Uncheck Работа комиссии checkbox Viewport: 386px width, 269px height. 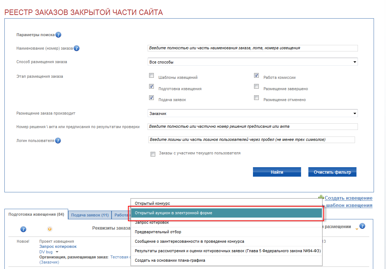click(256, 76)
